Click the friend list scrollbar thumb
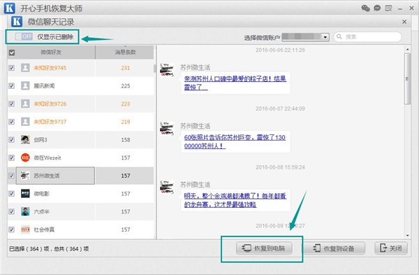 (x=155, y=69)
